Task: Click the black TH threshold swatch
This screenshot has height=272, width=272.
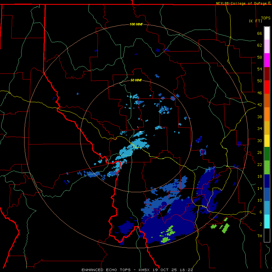Action: (x=267, y=235)
